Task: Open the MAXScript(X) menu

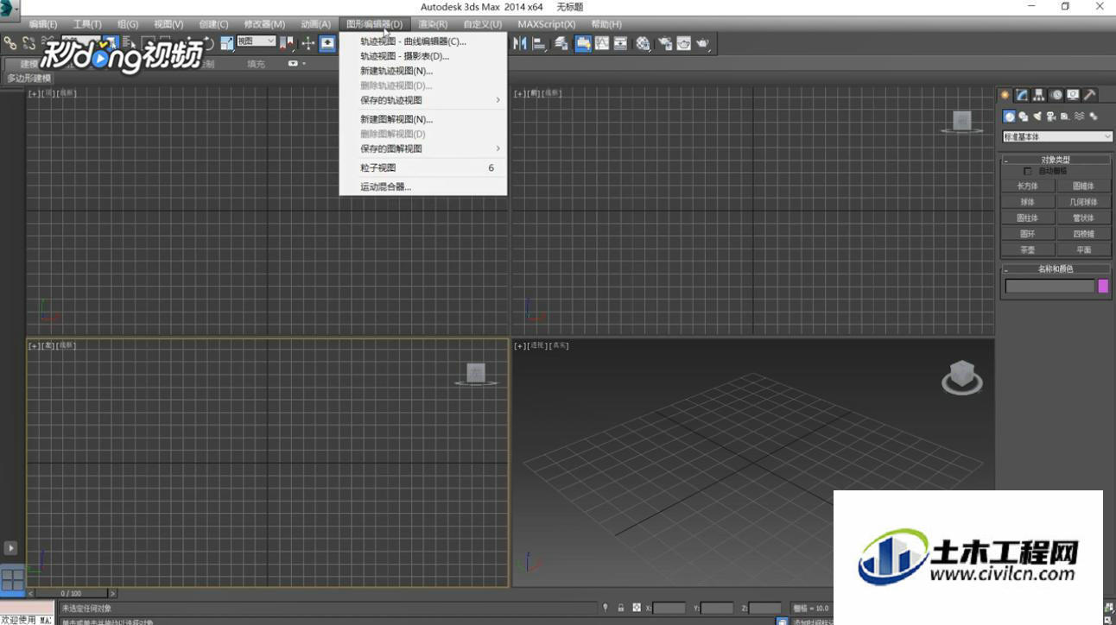Action: click(546, 24)
